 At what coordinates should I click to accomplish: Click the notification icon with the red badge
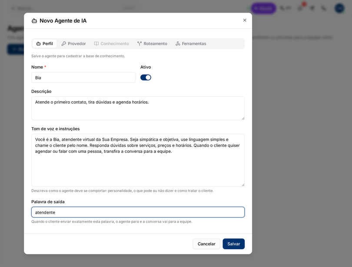pyautogui.click(x=301, y=8)
